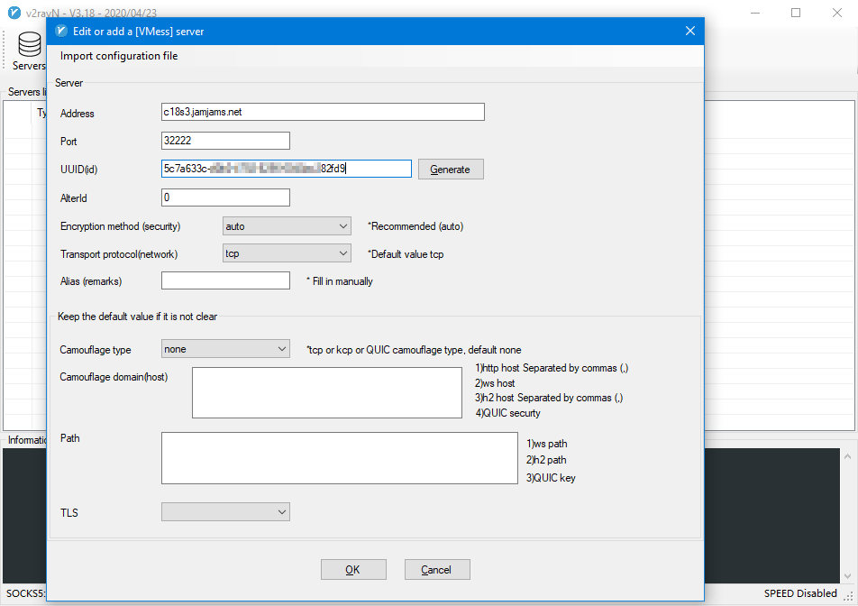Image resolution: width=858 pixels, height=606 pixels.
Task: Click the v2rayN app logo in dialog title
Action: tap(61, 32)
